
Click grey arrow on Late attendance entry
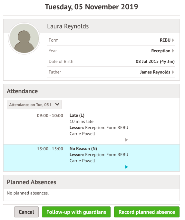(x=126, y=140)
